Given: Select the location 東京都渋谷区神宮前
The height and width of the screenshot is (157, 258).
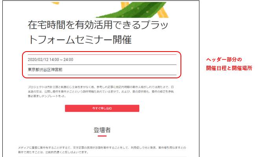Looking at the screenshot, I should coord(45,70).
